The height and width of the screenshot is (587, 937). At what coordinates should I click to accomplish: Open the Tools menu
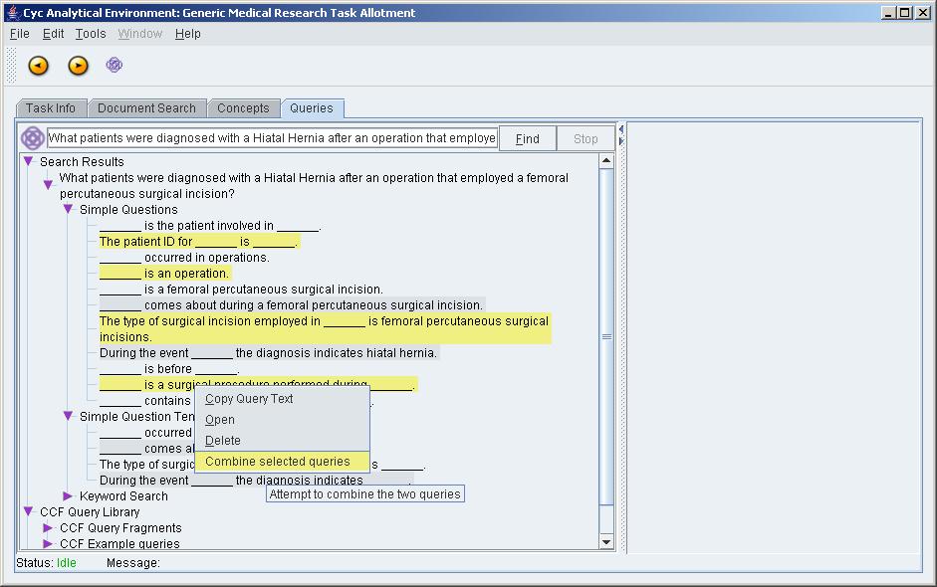click(x=90, y=34)
